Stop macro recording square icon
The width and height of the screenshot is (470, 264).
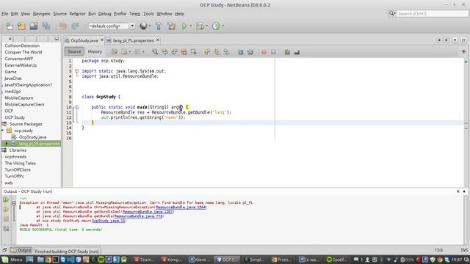(273, 52)
